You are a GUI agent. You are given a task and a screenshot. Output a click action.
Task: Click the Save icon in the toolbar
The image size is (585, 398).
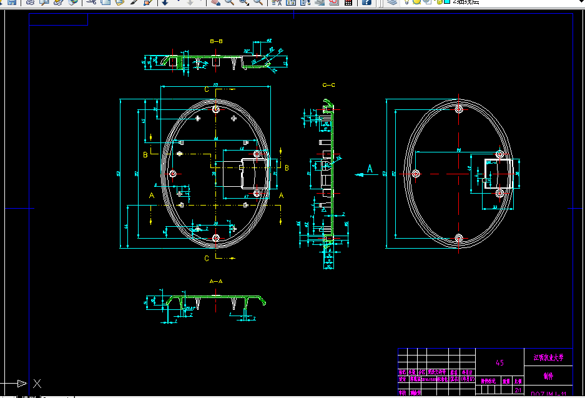(12, 2)
